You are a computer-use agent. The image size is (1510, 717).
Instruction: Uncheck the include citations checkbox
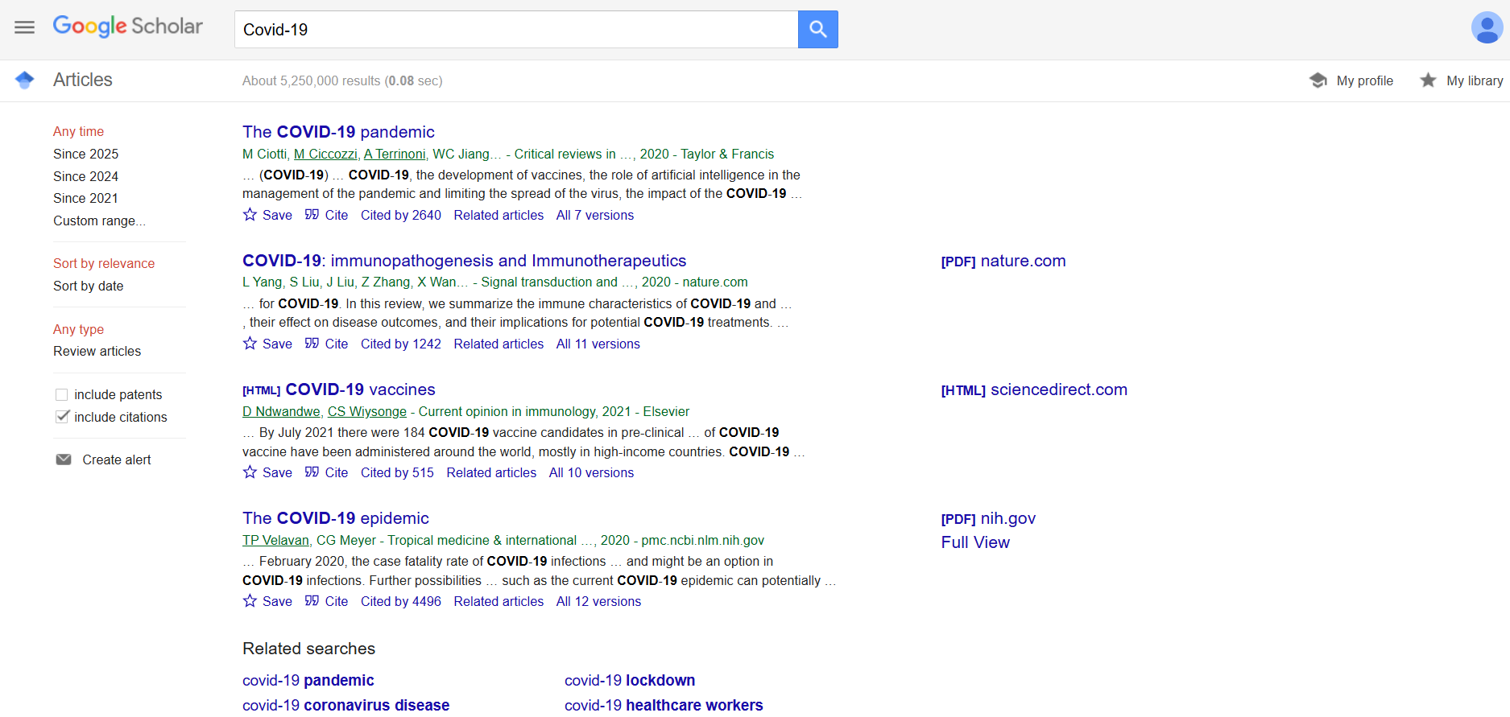62,416
